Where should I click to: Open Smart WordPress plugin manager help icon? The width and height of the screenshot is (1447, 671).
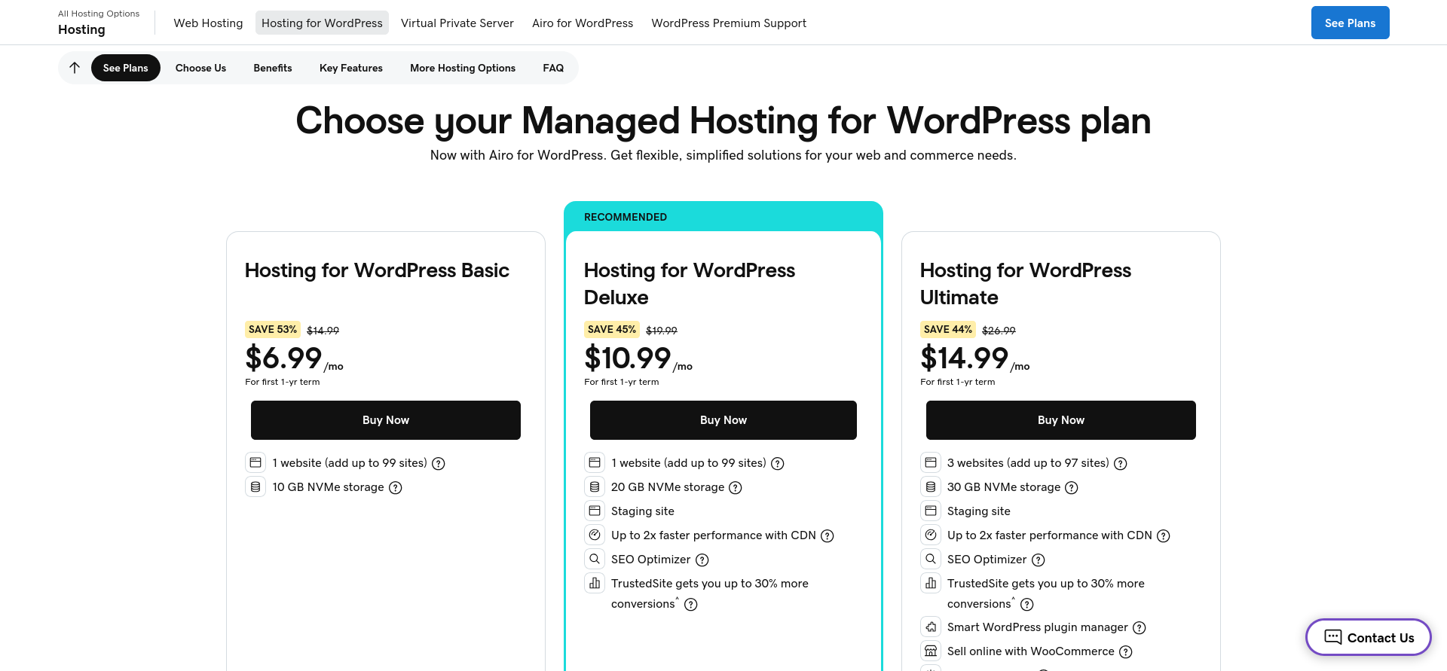1140,628
